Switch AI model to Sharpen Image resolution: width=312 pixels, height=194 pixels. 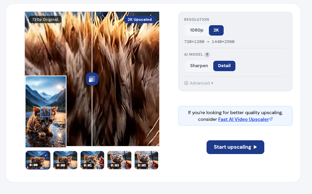[199, 66]
